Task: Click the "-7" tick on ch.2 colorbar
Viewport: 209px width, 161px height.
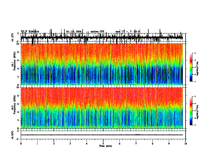Action: coord(195,125)
